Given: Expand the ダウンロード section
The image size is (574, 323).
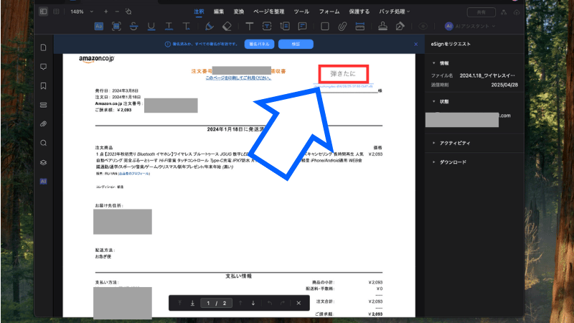Looking at the screenshot, I should [x=434, y=162].
